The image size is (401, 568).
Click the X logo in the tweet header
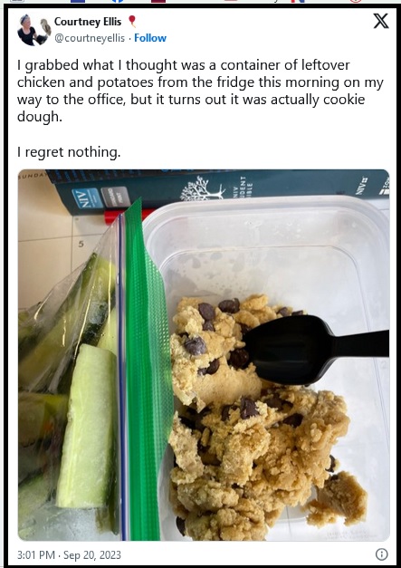point(381,21)
